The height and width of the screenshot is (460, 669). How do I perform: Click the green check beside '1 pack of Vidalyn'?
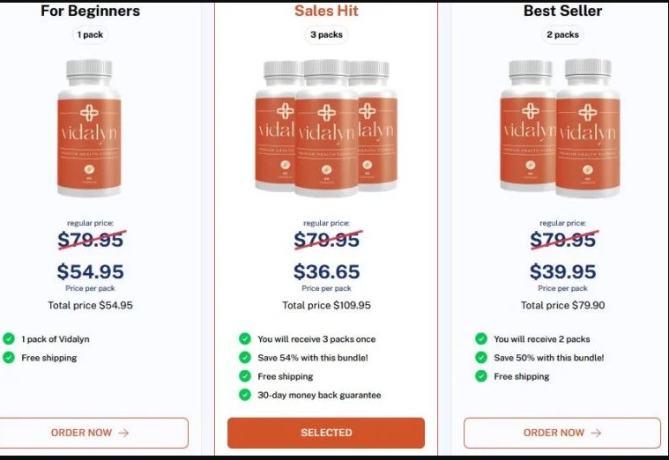point(9,338)
